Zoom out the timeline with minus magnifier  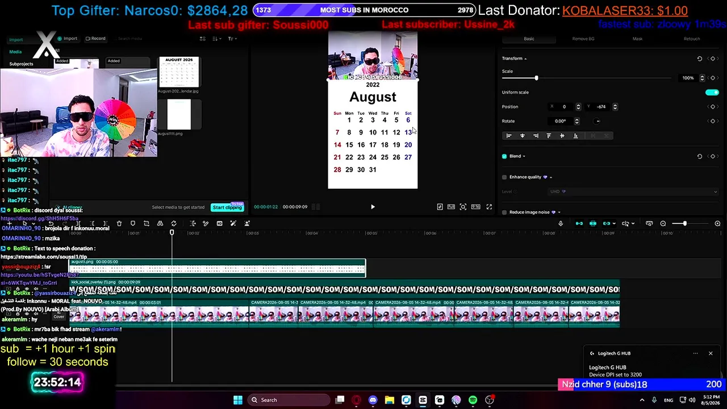tap(663, 224)
